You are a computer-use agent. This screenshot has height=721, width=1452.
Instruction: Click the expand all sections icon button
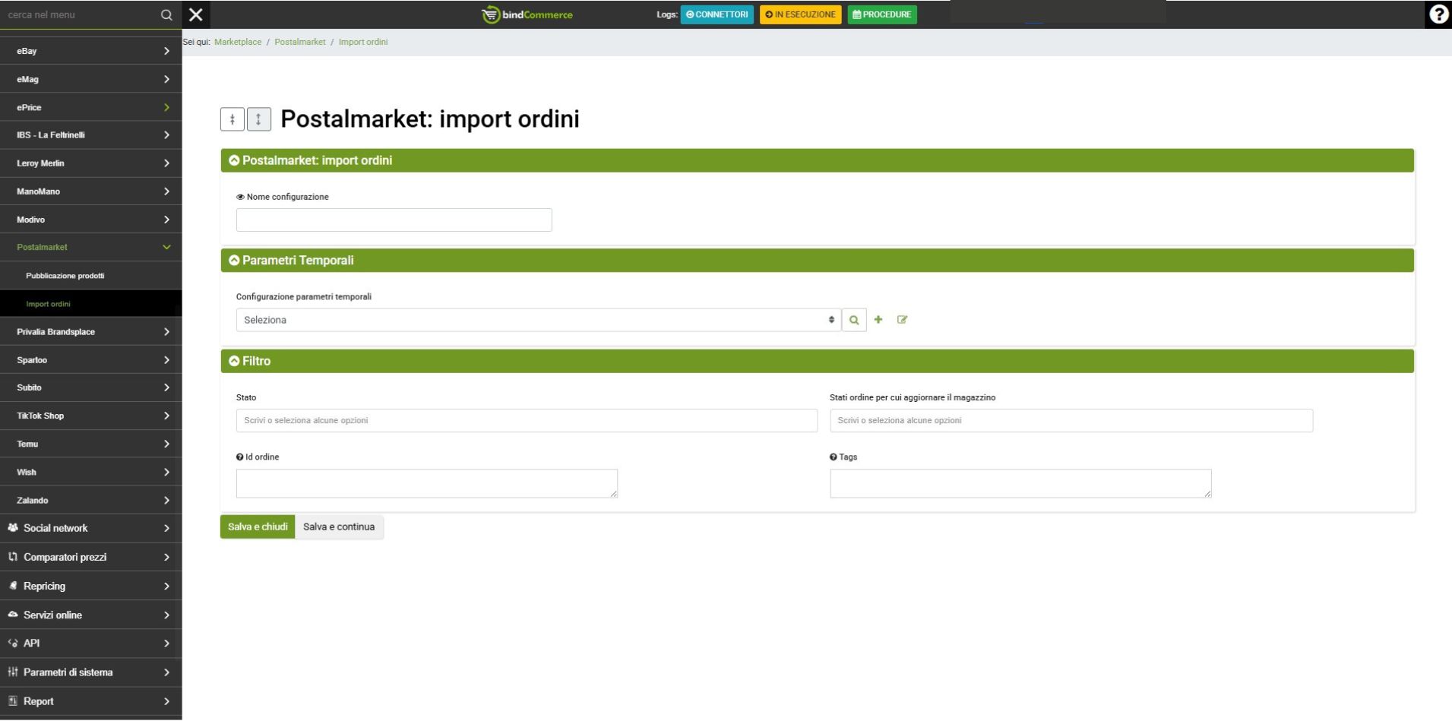tap(258, 119)
